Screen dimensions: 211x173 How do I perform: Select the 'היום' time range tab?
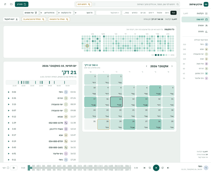coord(167,13)
